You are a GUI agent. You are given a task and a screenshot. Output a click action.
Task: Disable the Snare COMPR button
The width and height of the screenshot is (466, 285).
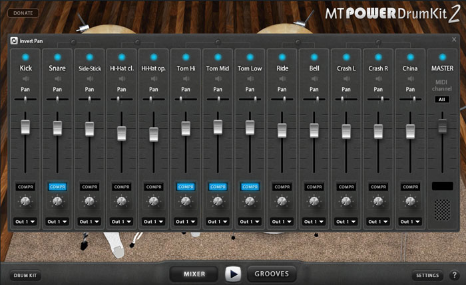pos(57,187)
